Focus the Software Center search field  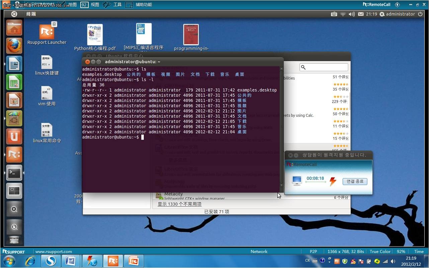click(324, 67)
